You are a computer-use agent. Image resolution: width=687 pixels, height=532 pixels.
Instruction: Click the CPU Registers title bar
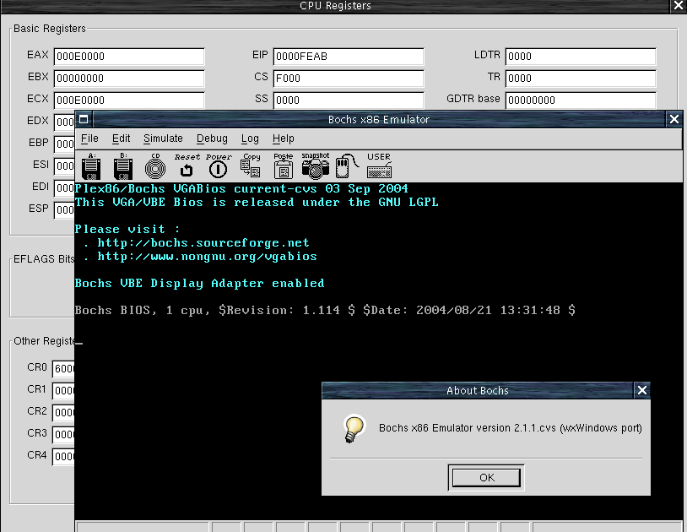pos(335,6)
